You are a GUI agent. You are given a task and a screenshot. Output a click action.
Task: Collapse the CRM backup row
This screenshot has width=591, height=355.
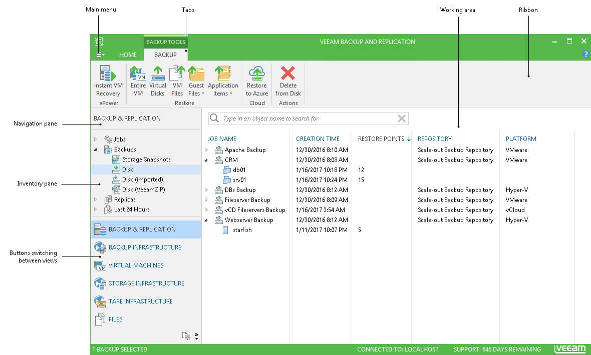(206, 160)
